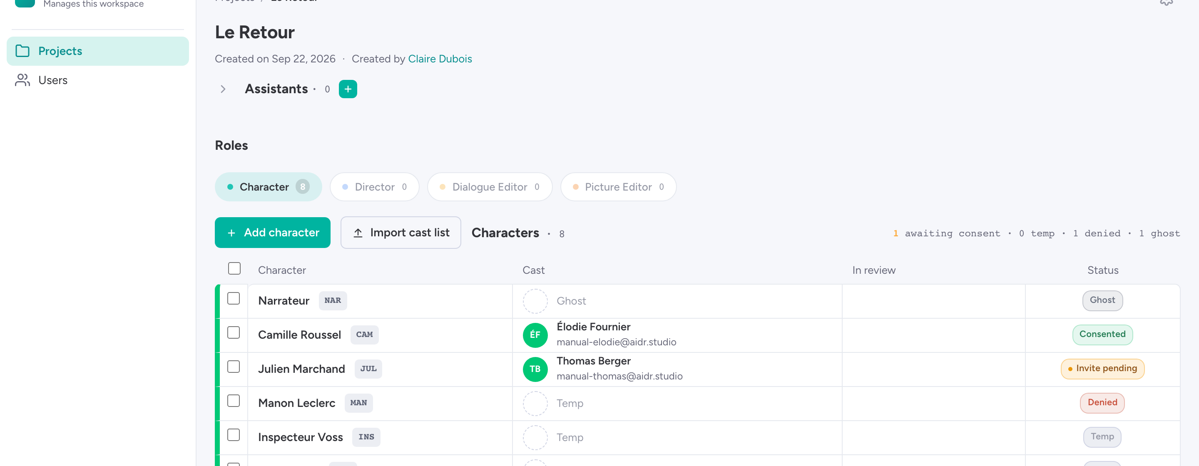Toggle the select-all characters checkbox
The height and width of the screenshot is (466, 1199).
click(234, 268)
